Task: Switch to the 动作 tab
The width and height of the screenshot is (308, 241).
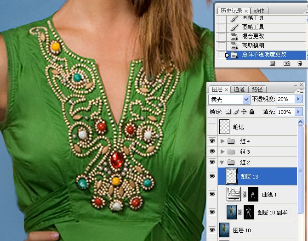Action: [259, 11]
